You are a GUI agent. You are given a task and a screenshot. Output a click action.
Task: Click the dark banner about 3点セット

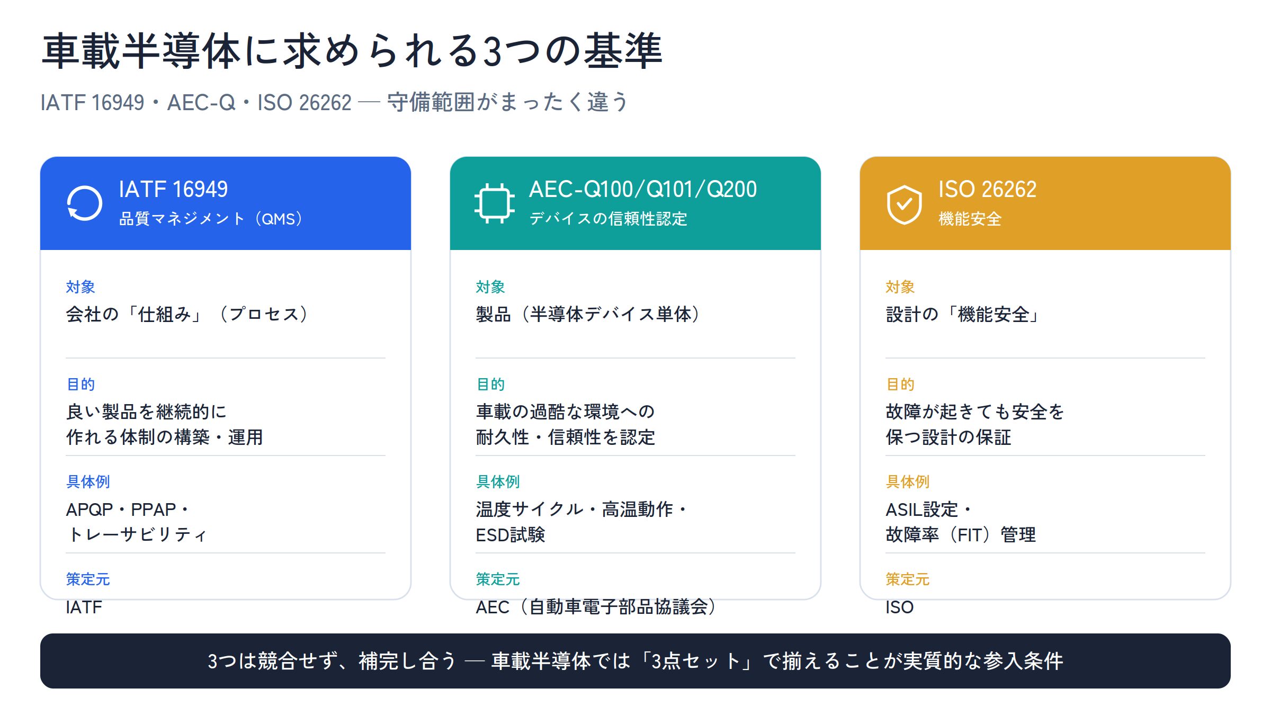tap(635, 661)
